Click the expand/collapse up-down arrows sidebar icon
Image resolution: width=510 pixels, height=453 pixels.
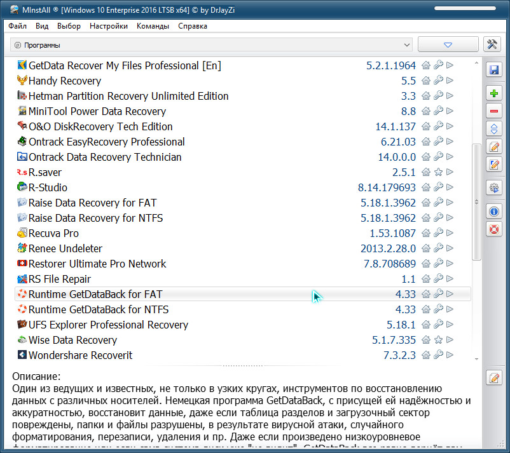tap(493, 129)
